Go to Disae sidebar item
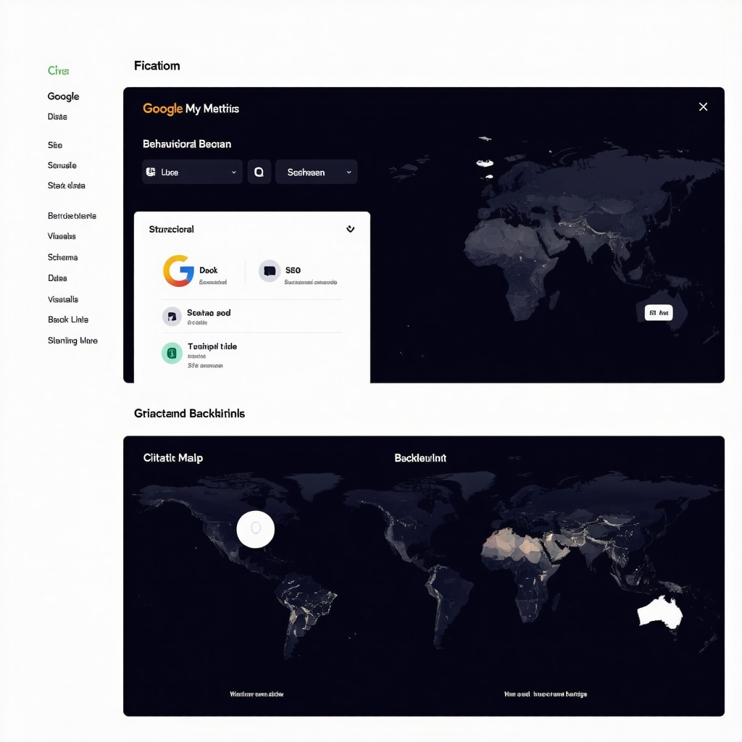 57,117
